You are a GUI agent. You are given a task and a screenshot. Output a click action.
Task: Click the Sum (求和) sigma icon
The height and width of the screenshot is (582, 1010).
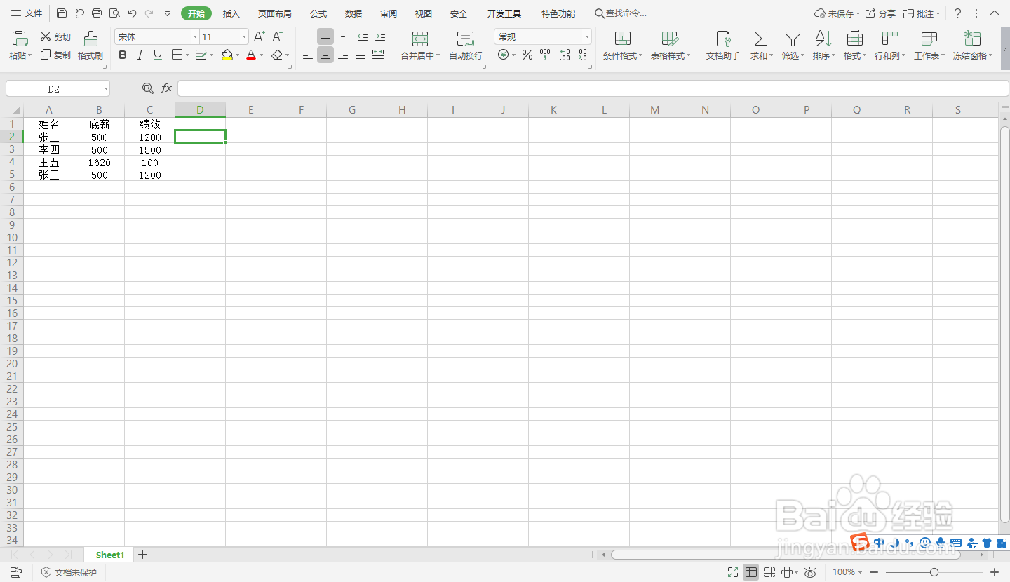click(761, 39)
